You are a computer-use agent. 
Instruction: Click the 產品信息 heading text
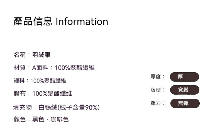[33, 21]
